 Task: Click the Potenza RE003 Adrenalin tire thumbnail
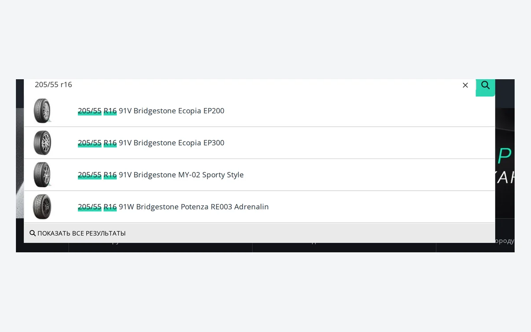click(x=42, y=207)
